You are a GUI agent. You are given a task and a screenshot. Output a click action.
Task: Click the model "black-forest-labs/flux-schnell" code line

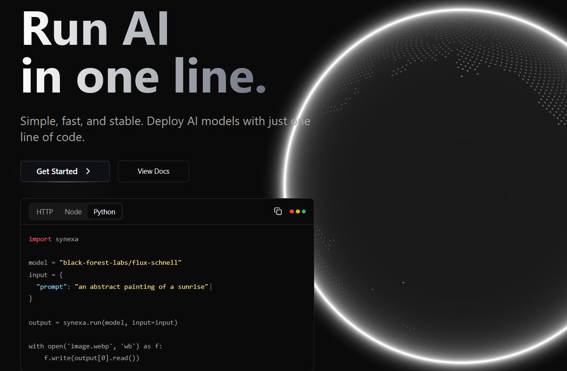(105, 262)
